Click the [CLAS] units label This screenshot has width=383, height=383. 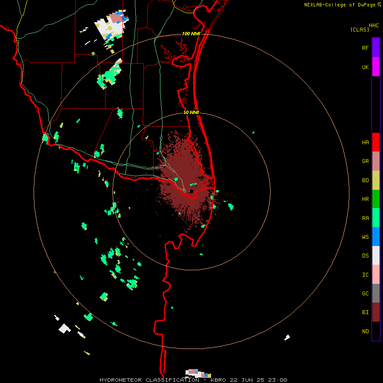point(360,29)
